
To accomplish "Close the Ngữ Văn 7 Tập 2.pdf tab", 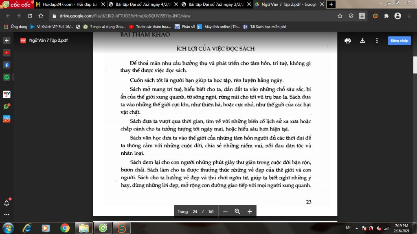I will pyautogui.click(x=322, y=4).
